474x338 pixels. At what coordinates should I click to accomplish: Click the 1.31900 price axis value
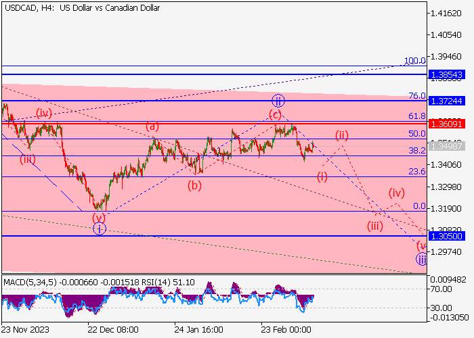coord(446,208)
